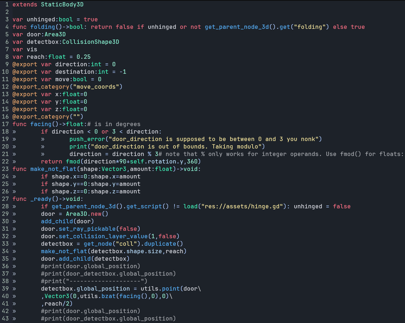
Task: Click 'set_collision_layer_value' on line 32
Action: (103, 237)
